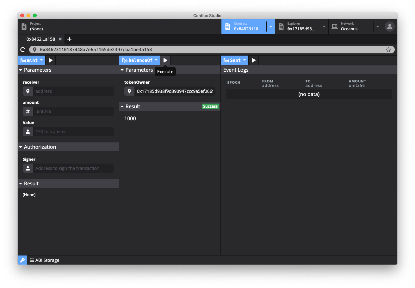Screen dimensions: 415x288
Task: Open the key manager icon in status bar
Action: [22, 260]
